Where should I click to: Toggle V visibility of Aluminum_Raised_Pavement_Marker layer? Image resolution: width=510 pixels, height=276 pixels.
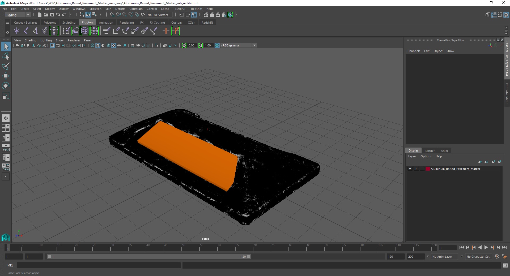coord(410,169)
